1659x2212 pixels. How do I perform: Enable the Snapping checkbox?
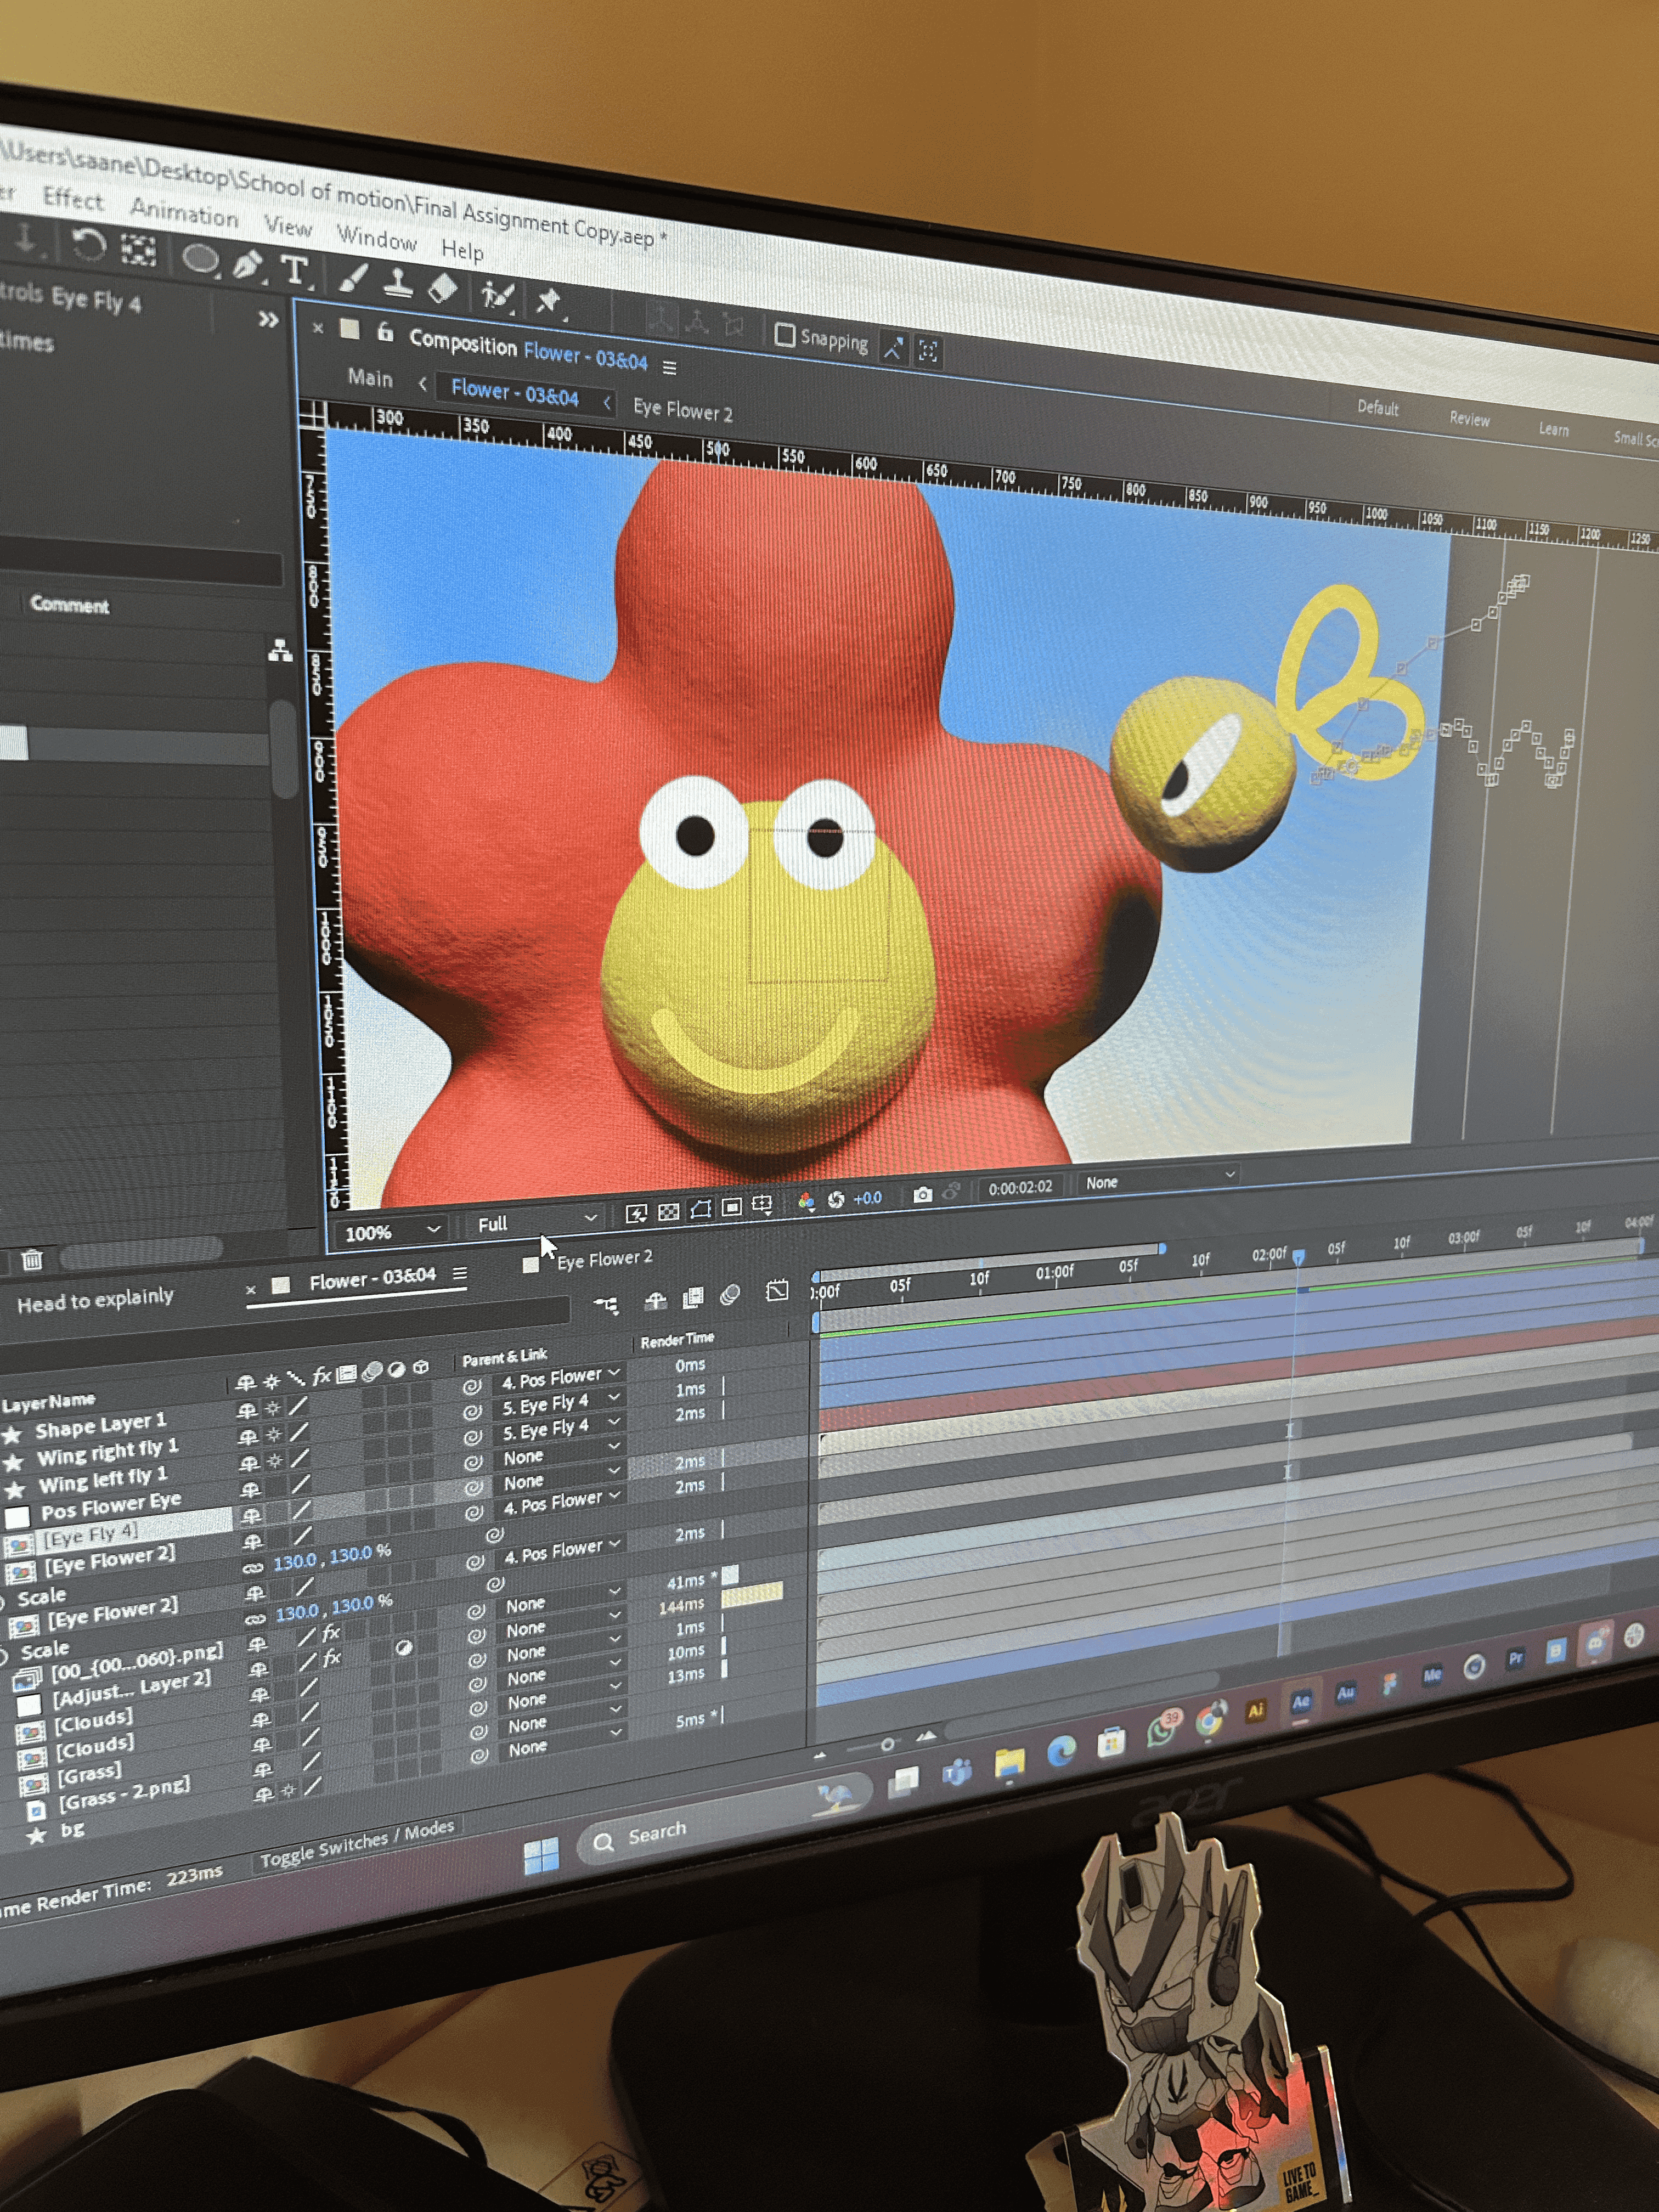coord(786,335)
